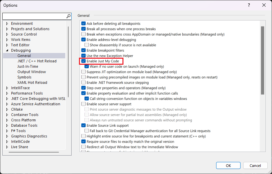Screen dimensions: 272x174
Task: Expand the Text Editor node
Action: pyautogui.click(x=7, y=45)
